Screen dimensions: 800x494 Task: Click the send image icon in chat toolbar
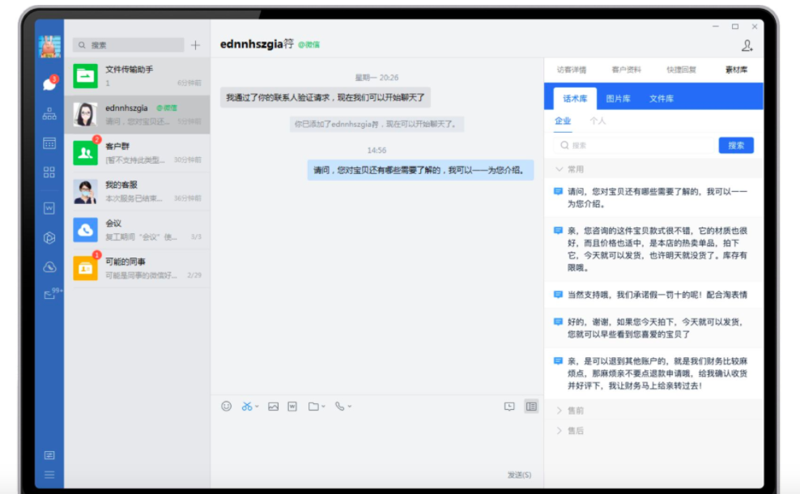tap(274, 407)
